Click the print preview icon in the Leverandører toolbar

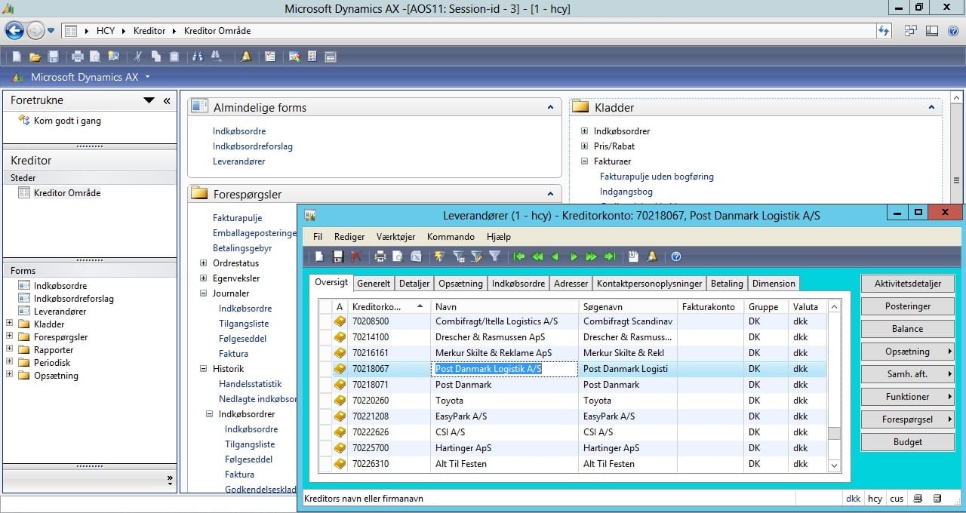pyautogui.click(x=398, y=256)
